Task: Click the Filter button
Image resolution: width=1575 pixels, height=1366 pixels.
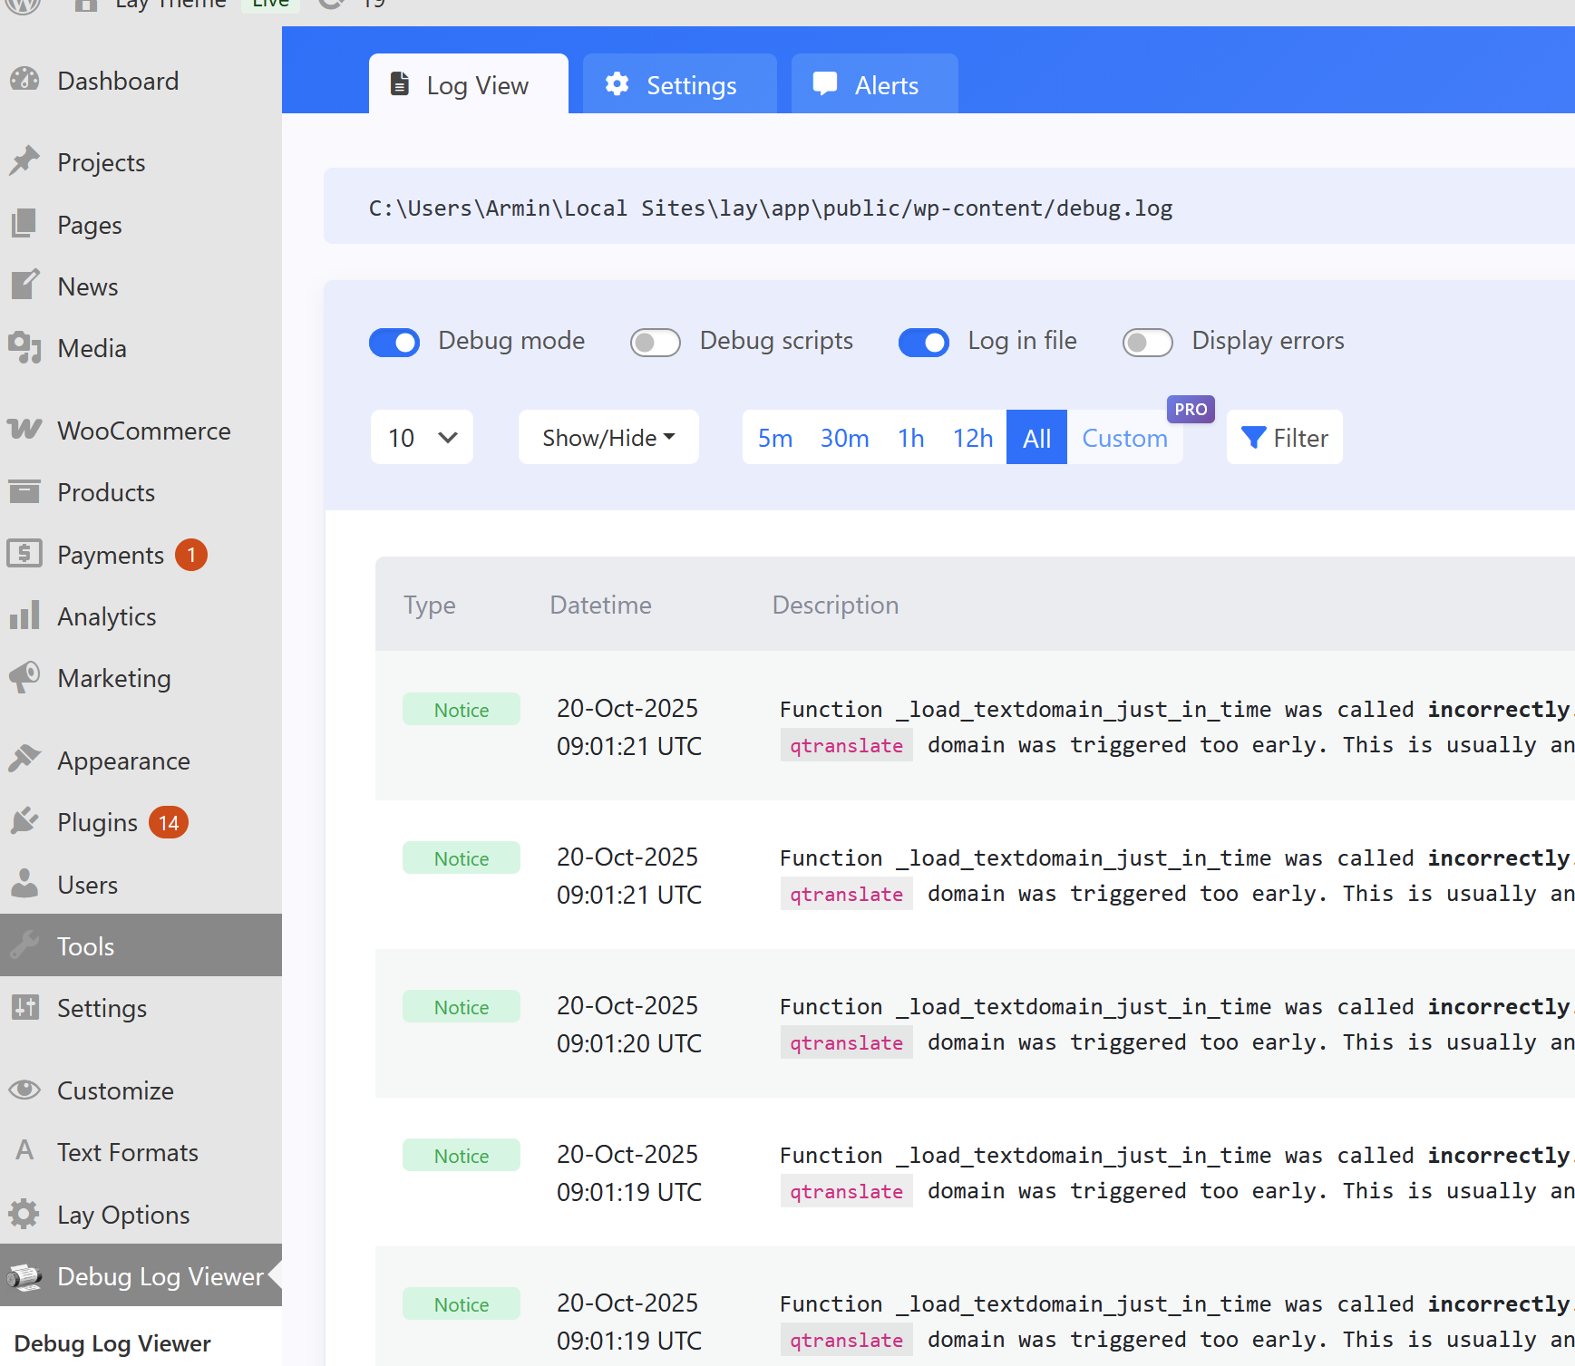Action: coord(1284,438)
